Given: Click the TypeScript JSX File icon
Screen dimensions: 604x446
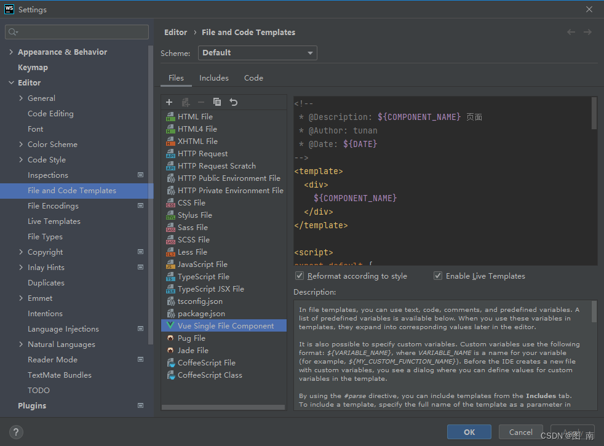Looking at the screenshot, I should (x=170, y=289).
